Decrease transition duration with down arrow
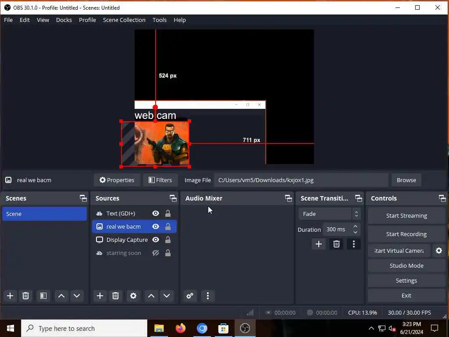 [355, 233]
